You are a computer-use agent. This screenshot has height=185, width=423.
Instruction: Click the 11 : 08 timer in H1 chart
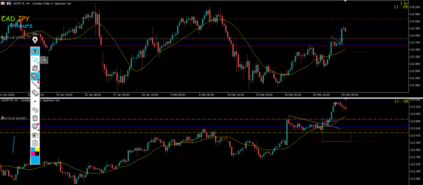(x=401, y=102)
